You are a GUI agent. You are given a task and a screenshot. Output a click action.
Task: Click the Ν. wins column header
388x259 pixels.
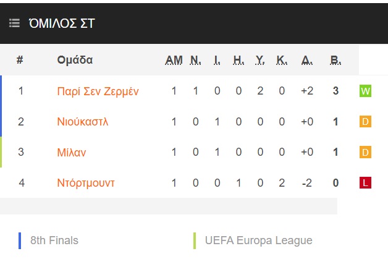pos(195,60)
